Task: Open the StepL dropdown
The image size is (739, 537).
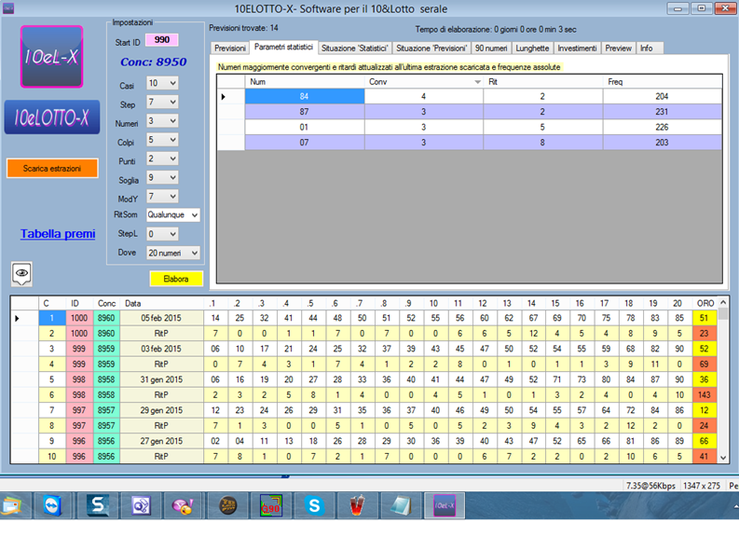Action: coord(162,234)
